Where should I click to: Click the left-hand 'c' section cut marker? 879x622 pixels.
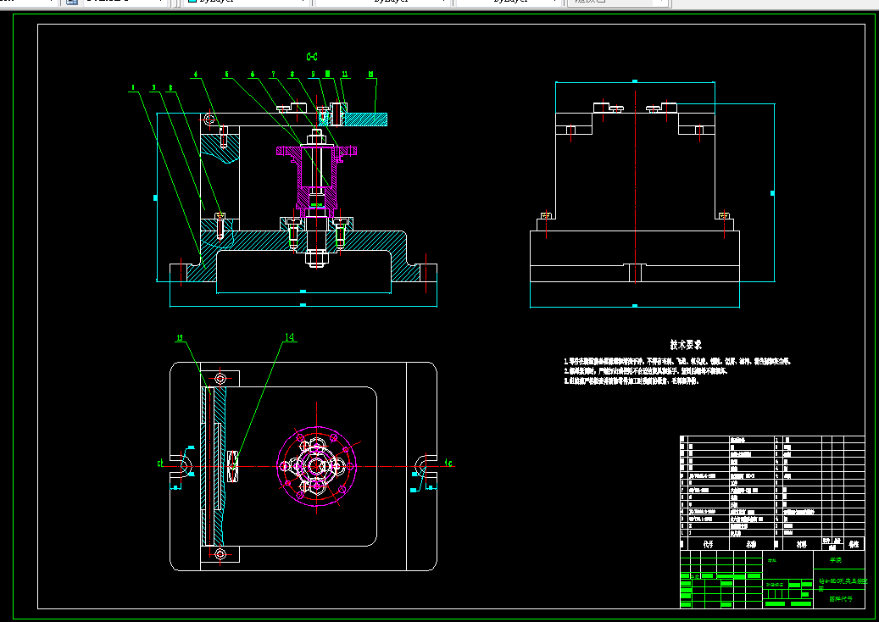click(159, 464)
